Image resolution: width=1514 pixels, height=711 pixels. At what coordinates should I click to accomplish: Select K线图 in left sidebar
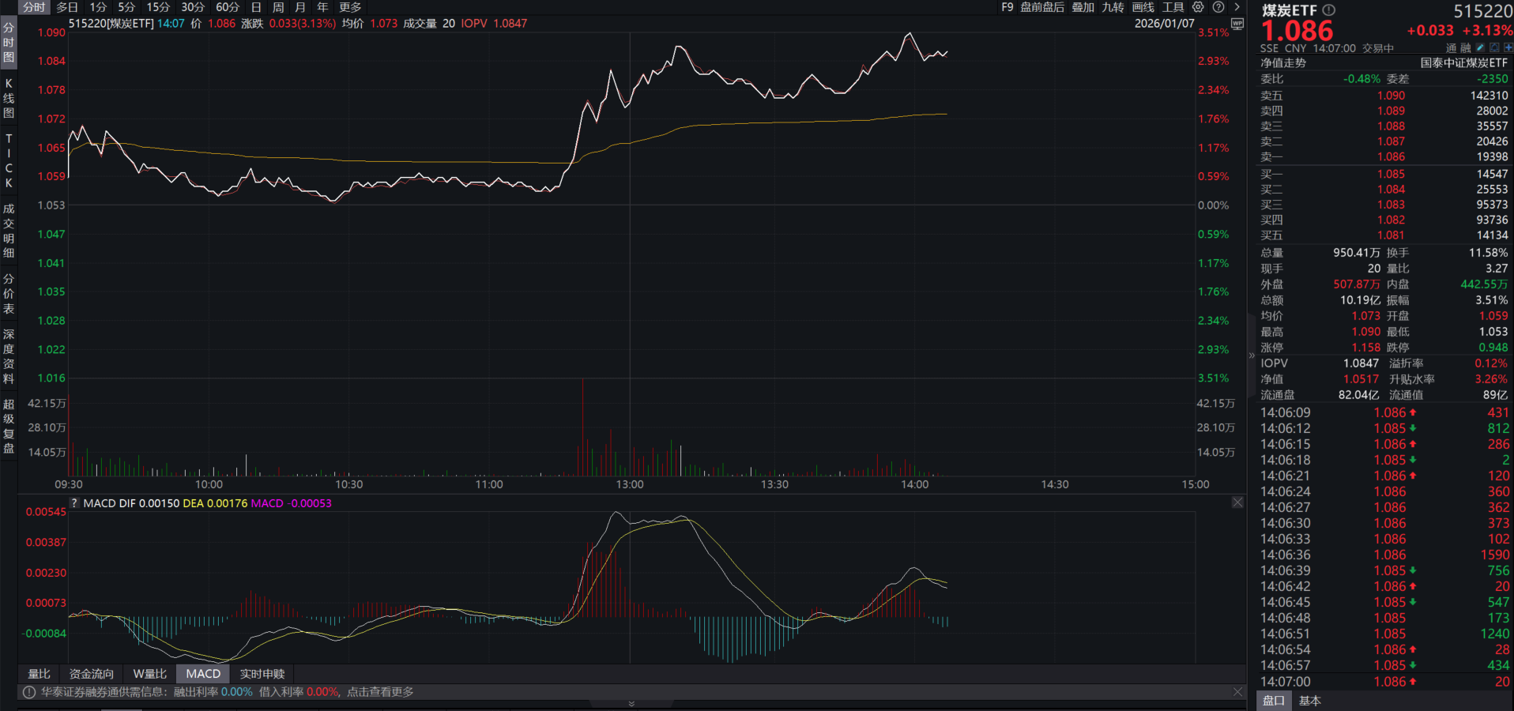(9, 98)
